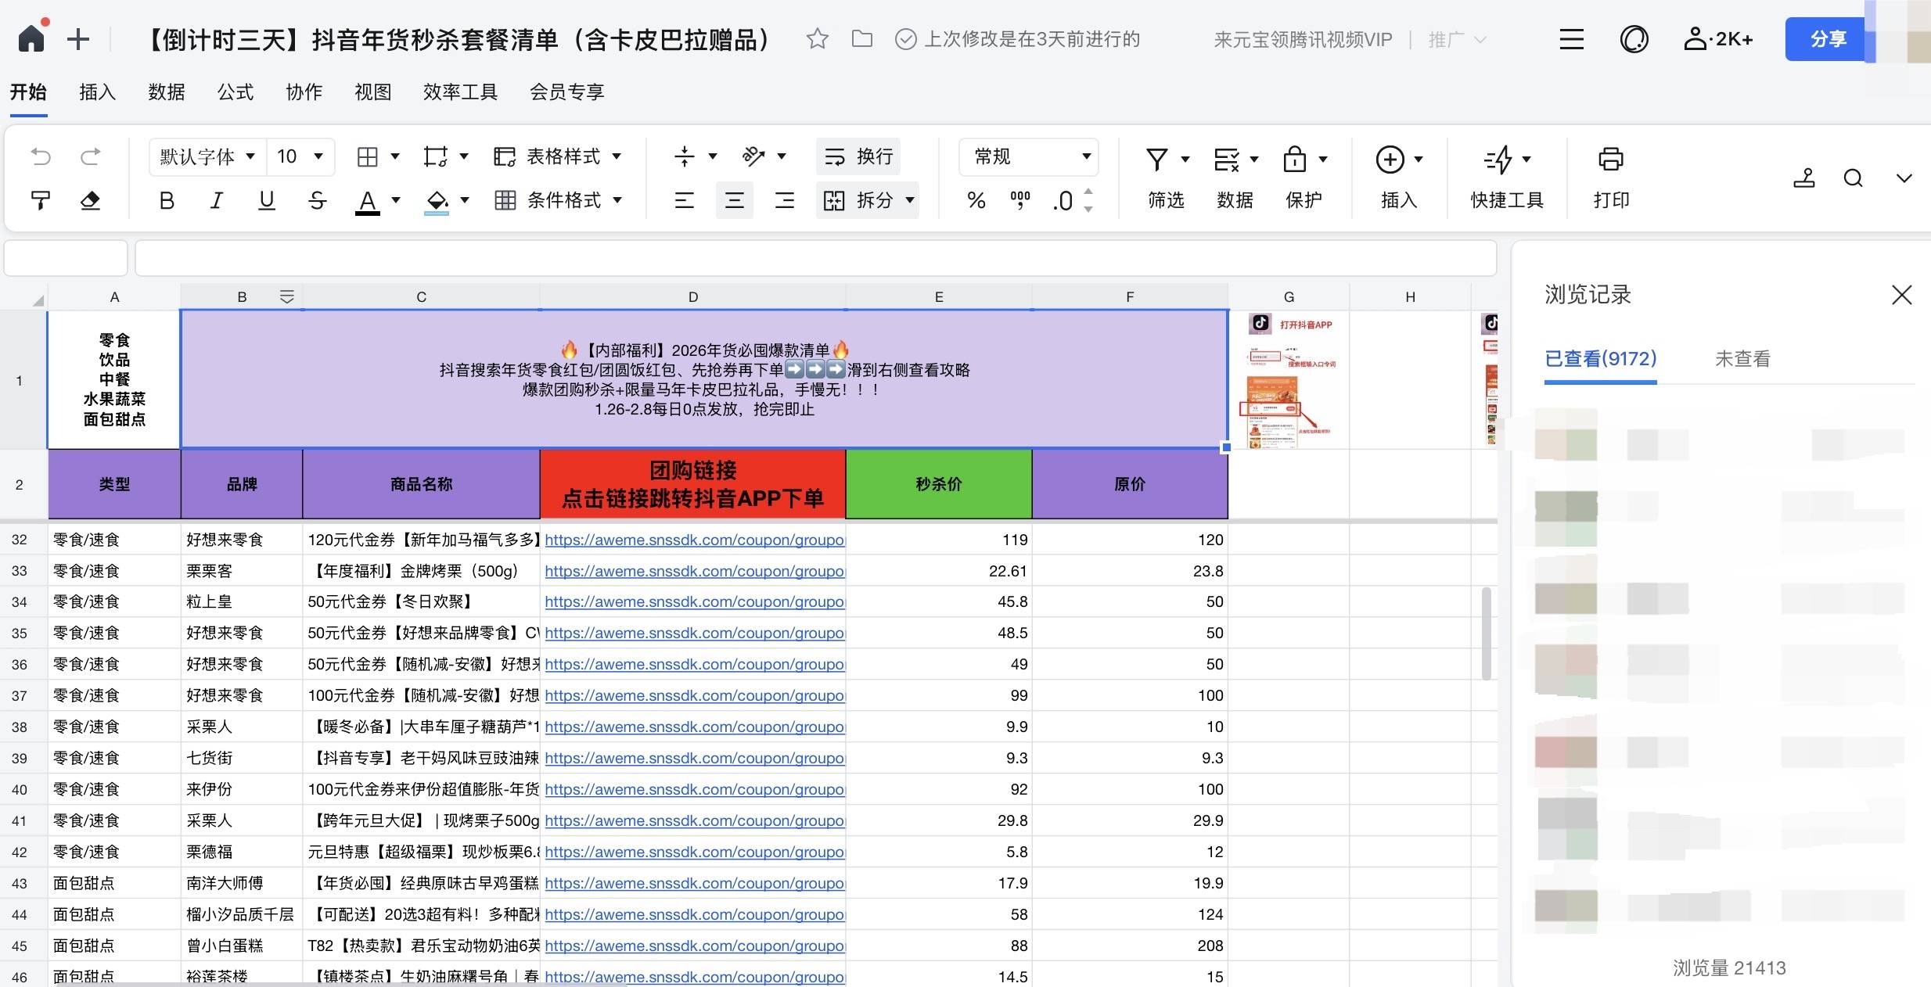The height and width of the screenshot is (987, 1931).
Task: Open the search (magnifier) icon
Action: click(1852, 178)
